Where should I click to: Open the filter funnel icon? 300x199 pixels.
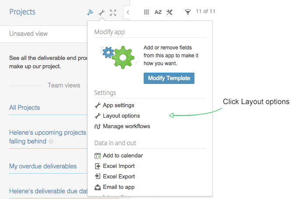tap(188, 12)
